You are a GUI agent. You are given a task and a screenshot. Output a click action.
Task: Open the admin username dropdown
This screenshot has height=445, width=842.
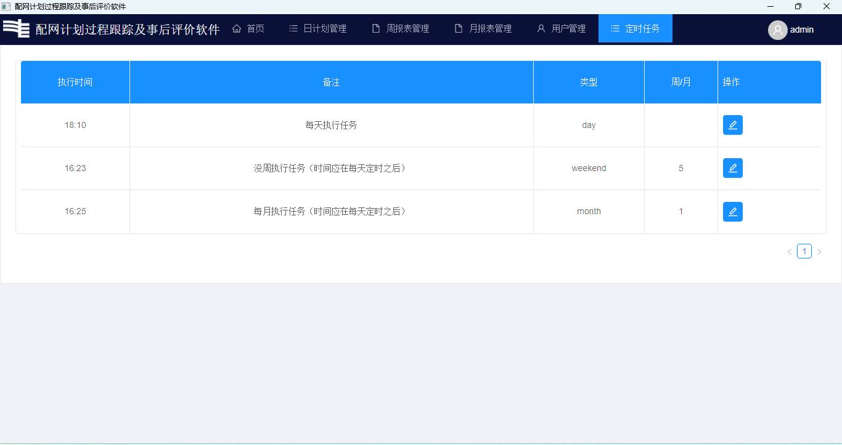pos(802,30)
